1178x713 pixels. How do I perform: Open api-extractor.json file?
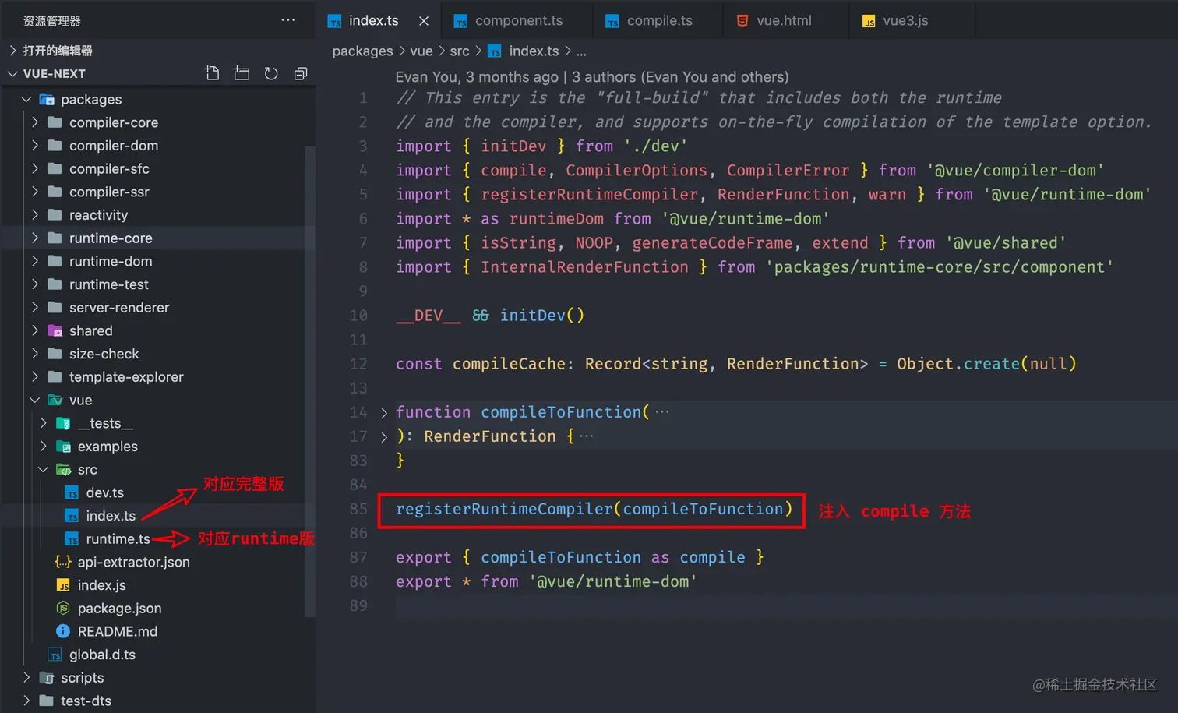pyautogui.click(x=133, y=562)
